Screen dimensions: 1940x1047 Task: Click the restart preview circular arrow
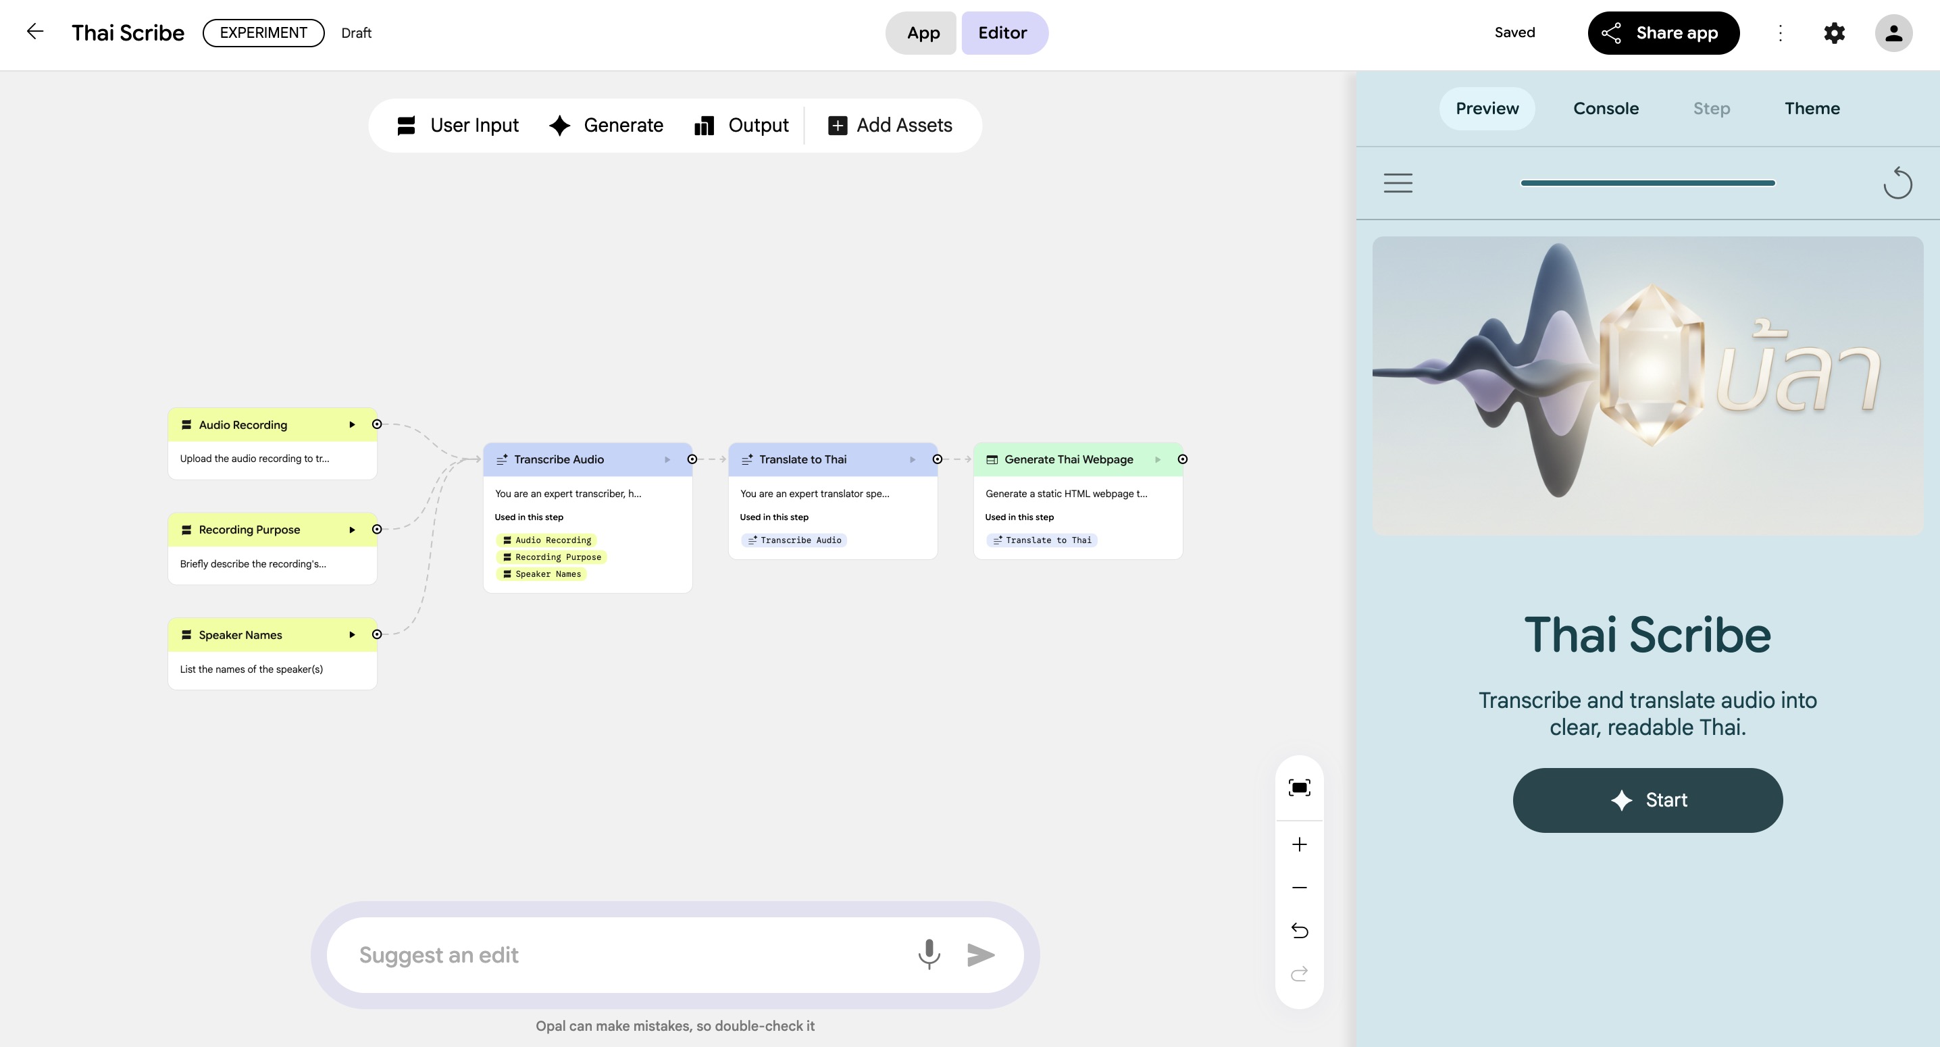tap(1897, 183)
